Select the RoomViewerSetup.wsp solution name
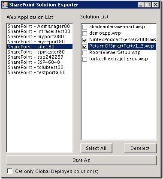163x179 pixels. tap(115, 53)
